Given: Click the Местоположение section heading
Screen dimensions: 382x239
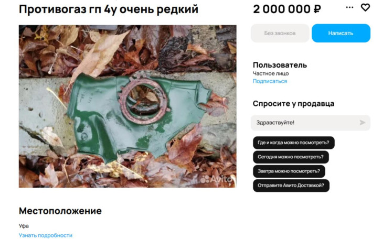Looking at the screenshot, I should point(60,211).
